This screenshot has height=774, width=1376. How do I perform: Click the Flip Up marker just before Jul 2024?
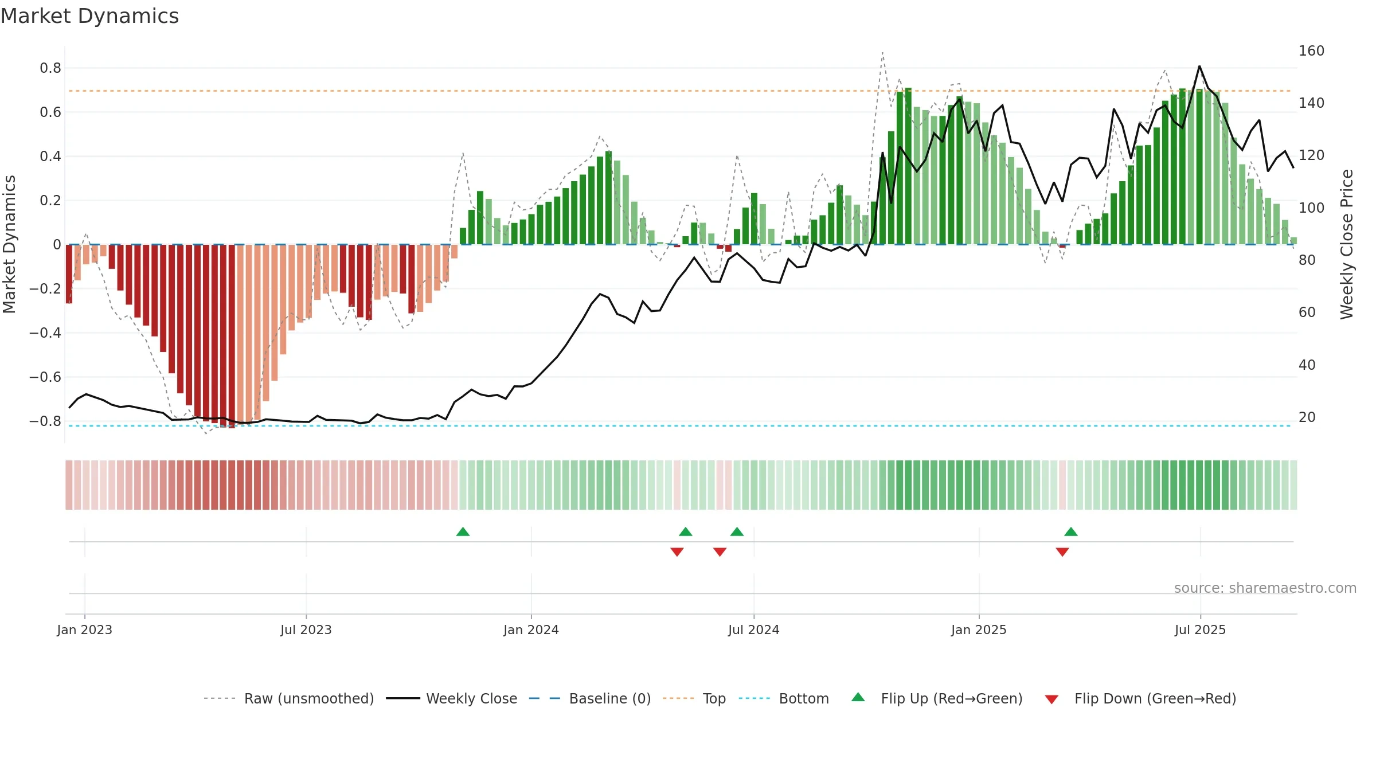737,531
